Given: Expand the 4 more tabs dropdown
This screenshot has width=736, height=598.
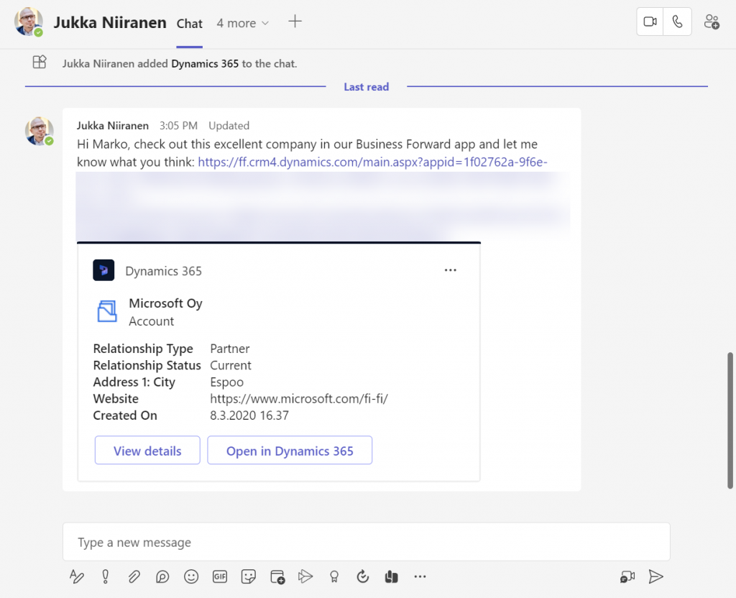Looking at the screenshot, I should 243,23.
